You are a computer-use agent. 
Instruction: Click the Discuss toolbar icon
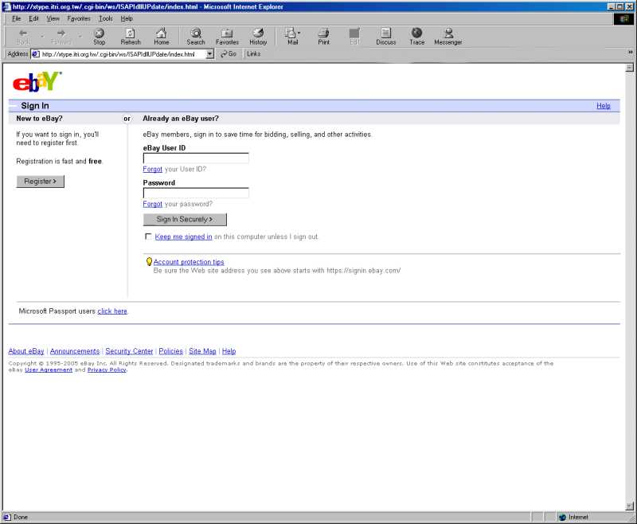(385, 36)
